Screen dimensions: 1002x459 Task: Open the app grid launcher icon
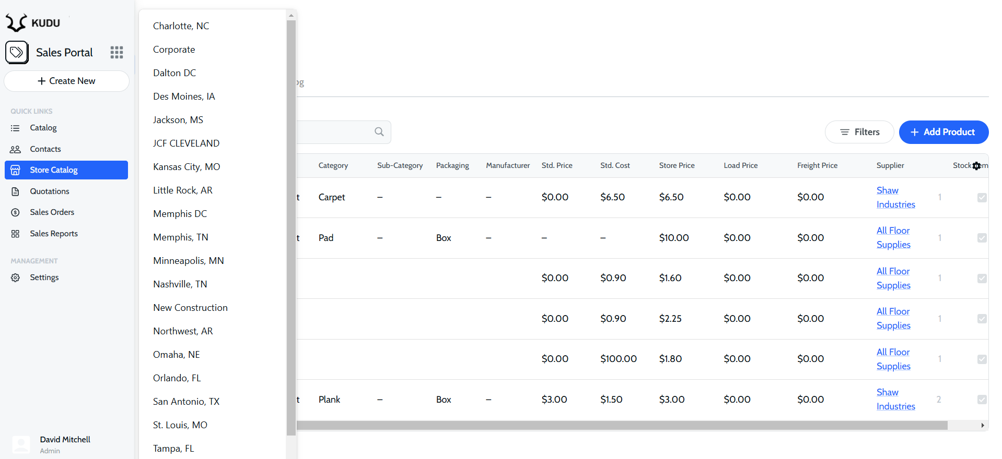coord(116,52)
